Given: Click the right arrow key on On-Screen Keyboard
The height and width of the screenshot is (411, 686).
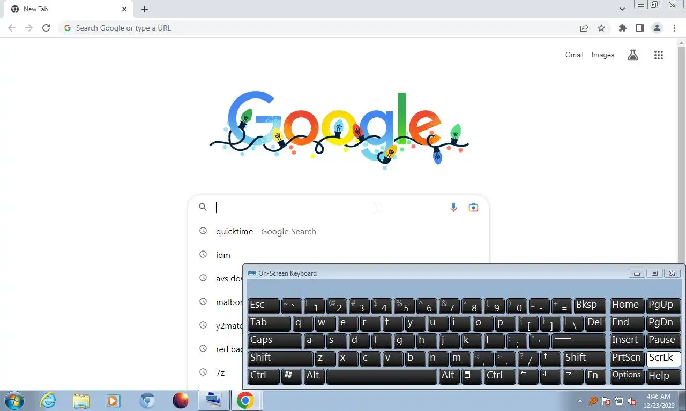Looking at the screenshot, I should pos(573,376).
